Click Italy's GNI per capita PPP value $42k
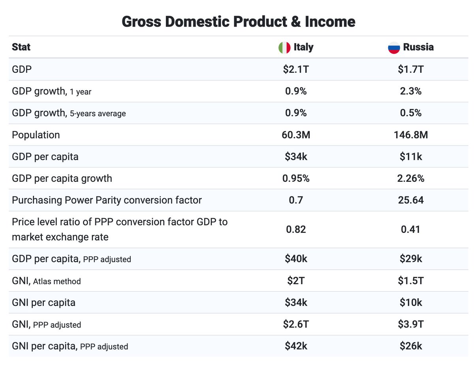474x368 pixels. point(296,346)
